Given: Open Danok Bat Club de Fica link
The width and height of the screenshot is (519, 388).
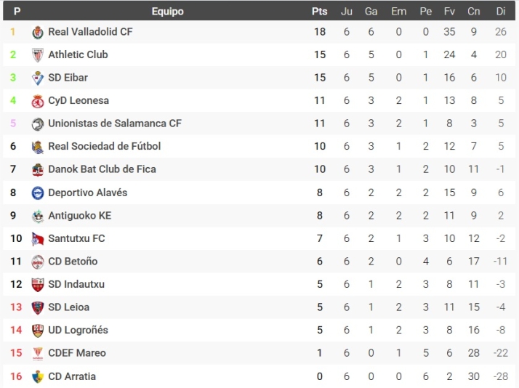Looking at the screenshot, I should point(102,169).
